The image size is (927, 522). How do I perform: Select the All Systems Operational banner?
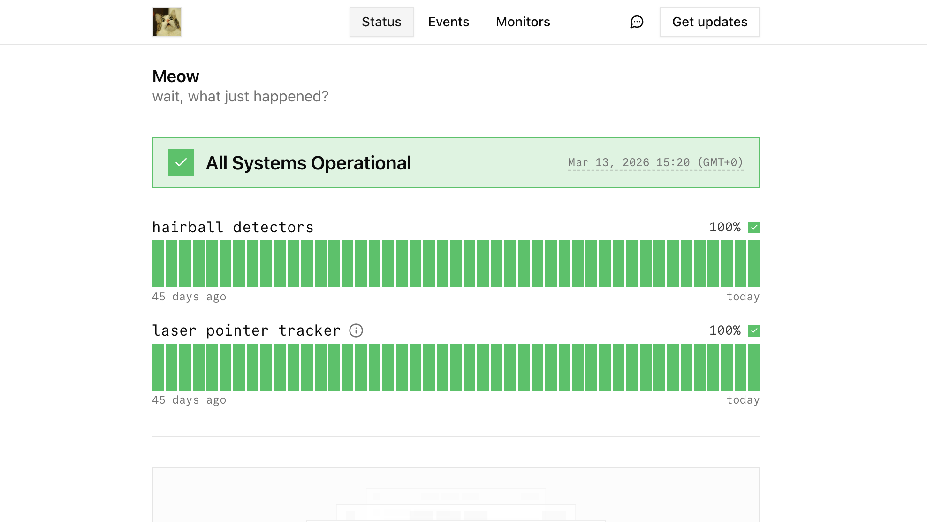click(456, 163)
